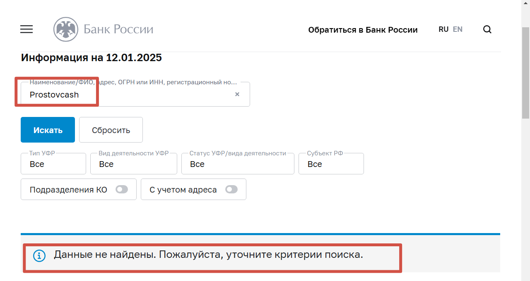Open the 'Вид деятельности УФР' dropdown
The width and height of the screenshot is (530, 281).
(134, 164)
